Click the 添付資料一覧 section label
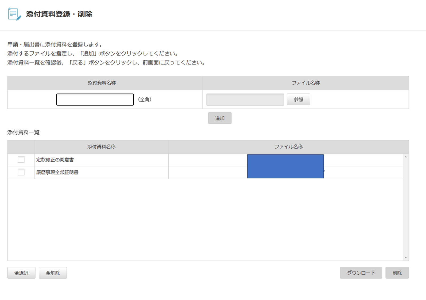Screen dimensions: 426x300 (x=24, y=132)
